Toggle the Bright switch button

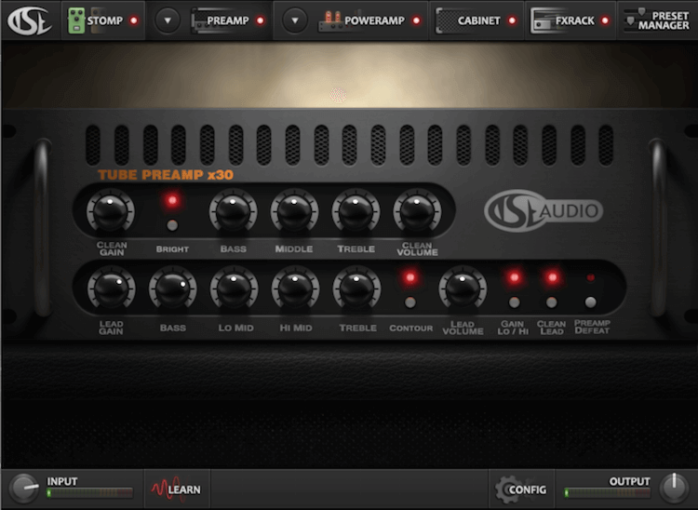click(x=172, y=225)
